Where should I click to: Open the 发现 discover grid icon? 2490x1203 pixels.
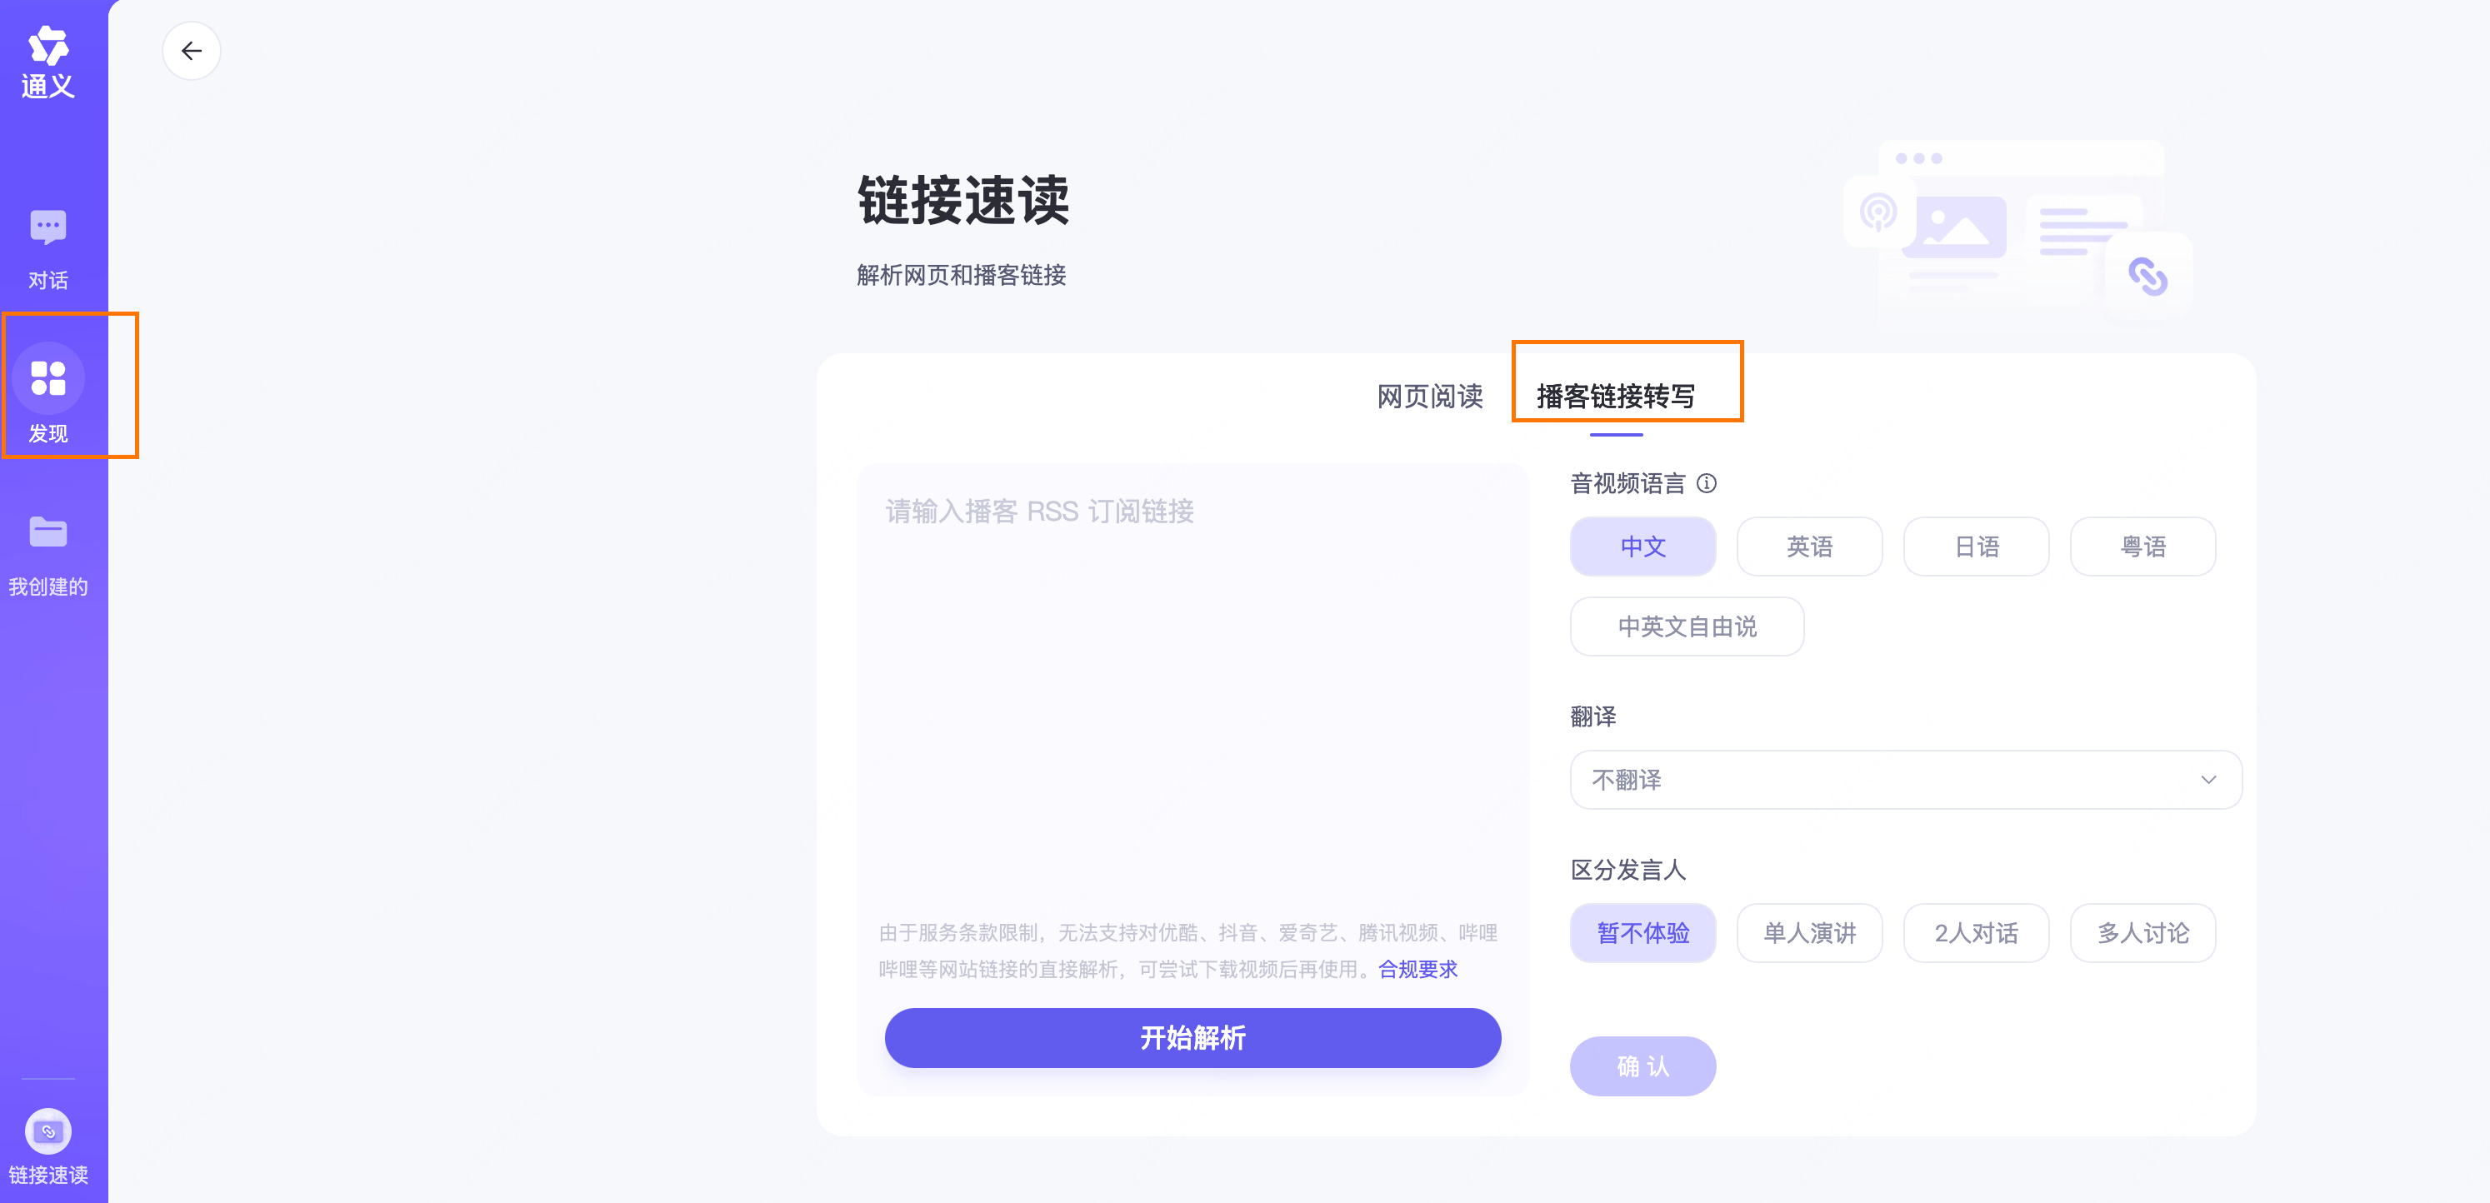[47, 377]
